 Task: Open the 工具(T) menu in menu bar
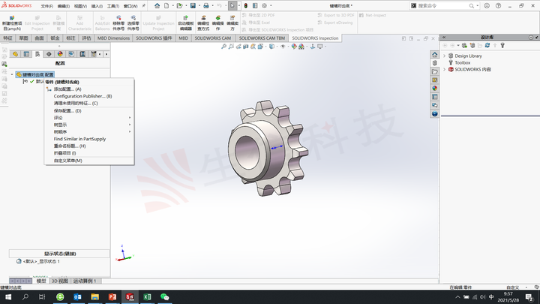pos(113,5)
